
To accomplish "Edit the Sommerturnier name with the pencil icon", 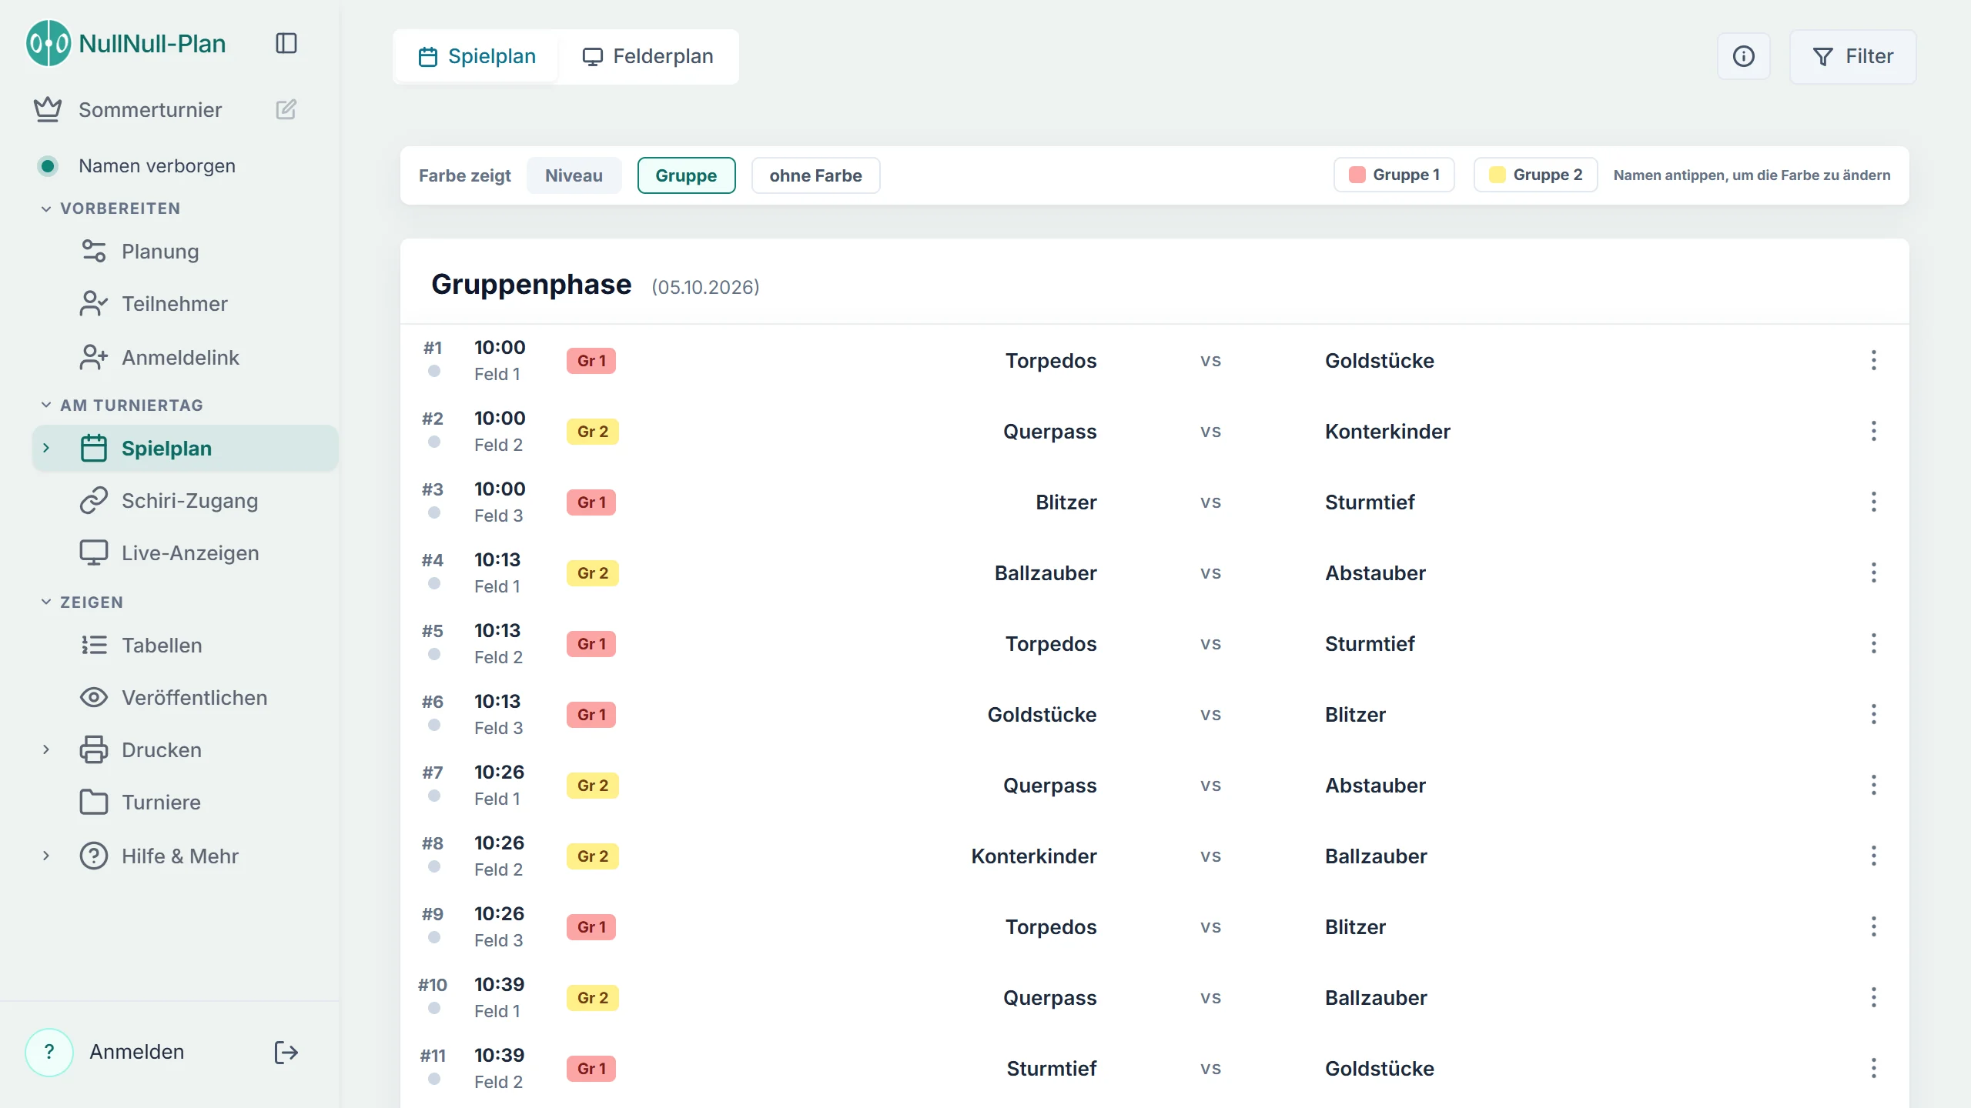I will [x=286, y=109].
